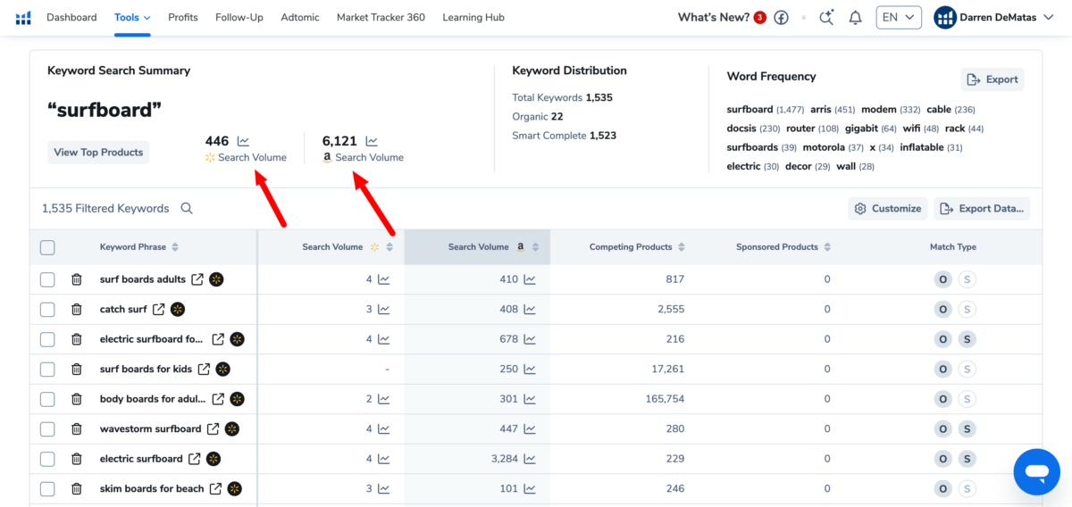
Task: Check the body boards for adul... row
Action: (x=47, y=399)
